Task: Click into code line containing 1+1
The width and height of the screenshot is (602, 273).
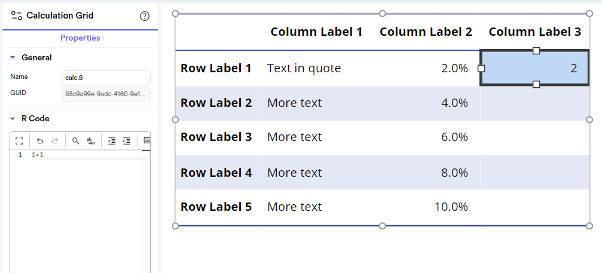Action: 86,155
